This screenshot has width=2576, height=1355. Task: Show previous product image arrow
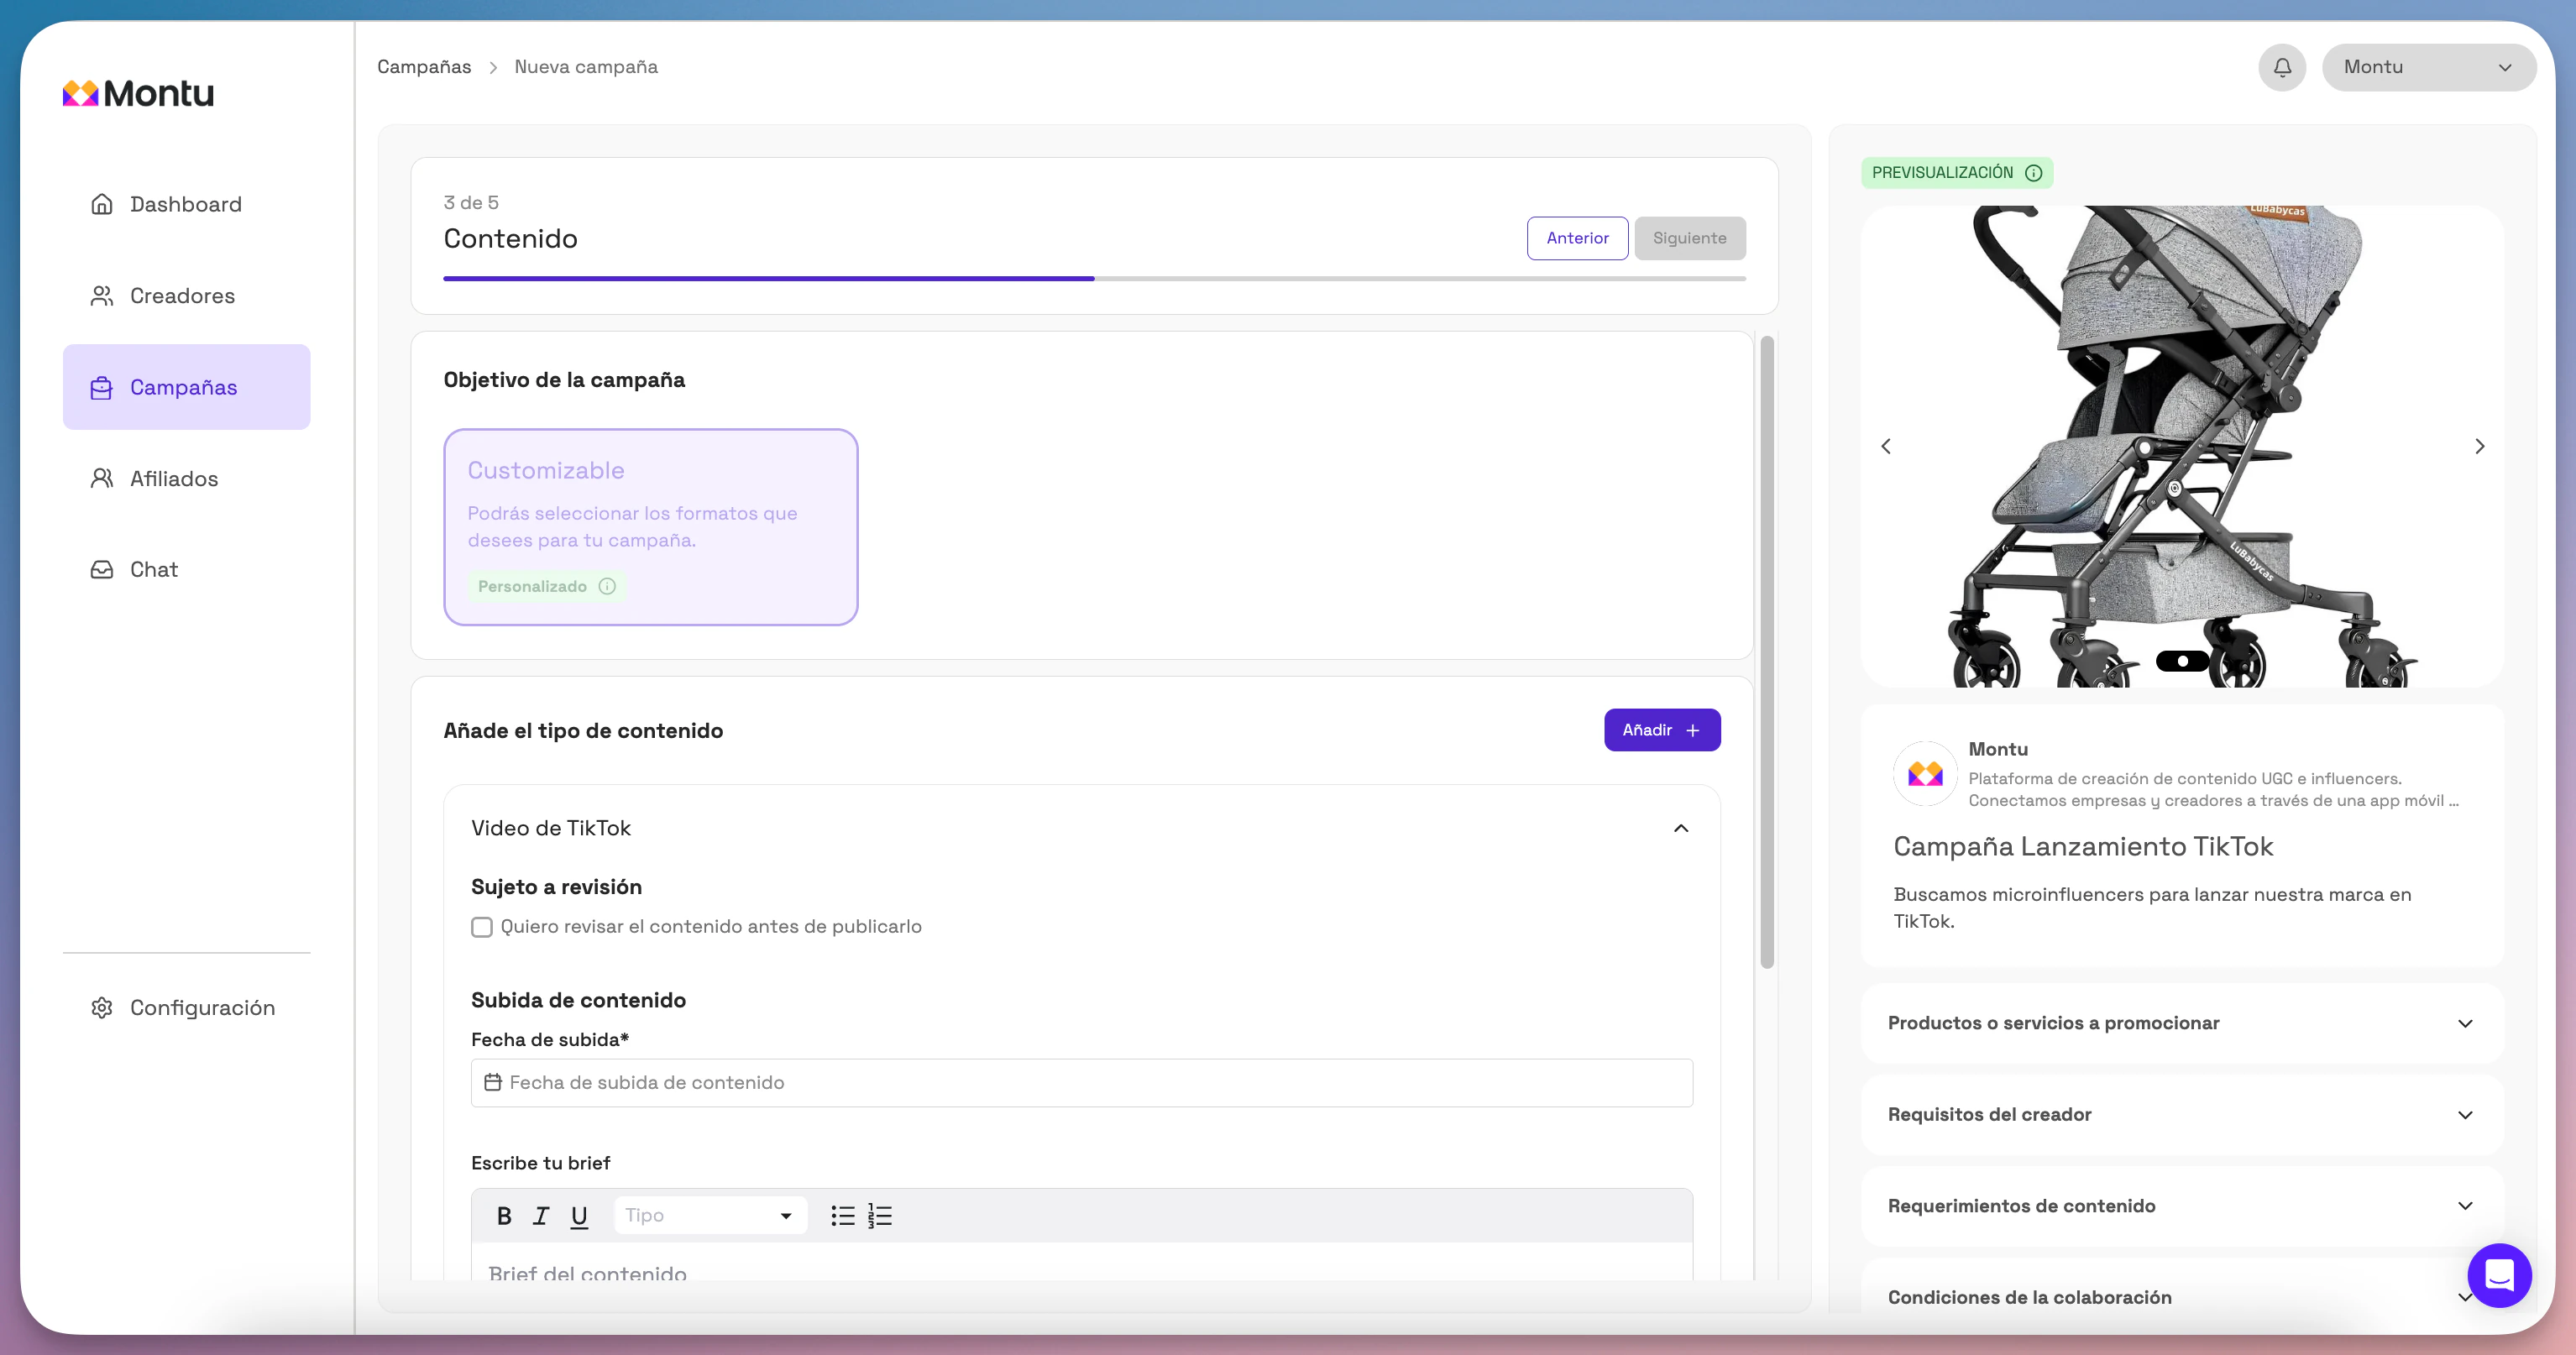point(1886,446)
